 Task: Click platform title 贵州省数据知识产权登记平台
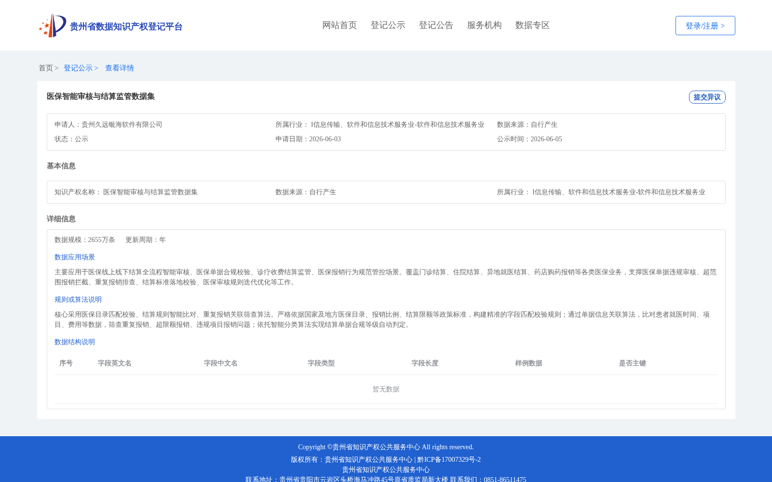(x=126, y=27)
